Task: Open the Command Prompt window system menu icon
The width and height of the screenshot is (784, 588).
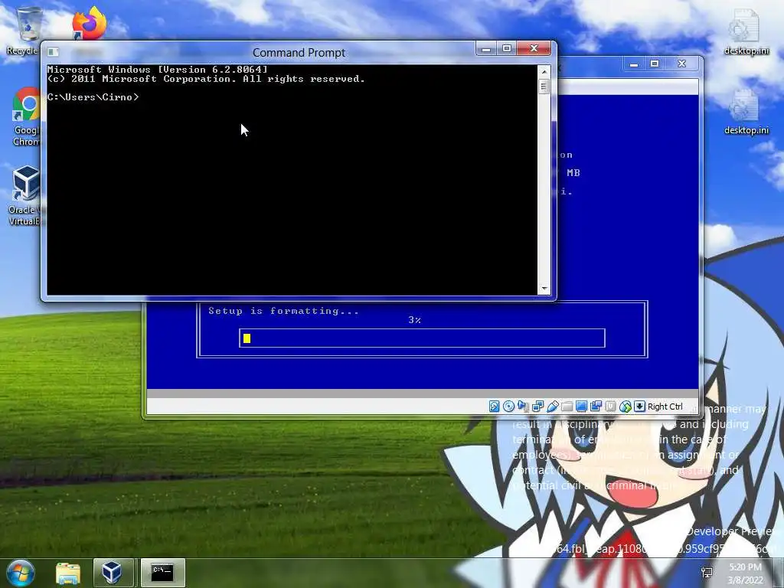Action: (x=53, y=52)
